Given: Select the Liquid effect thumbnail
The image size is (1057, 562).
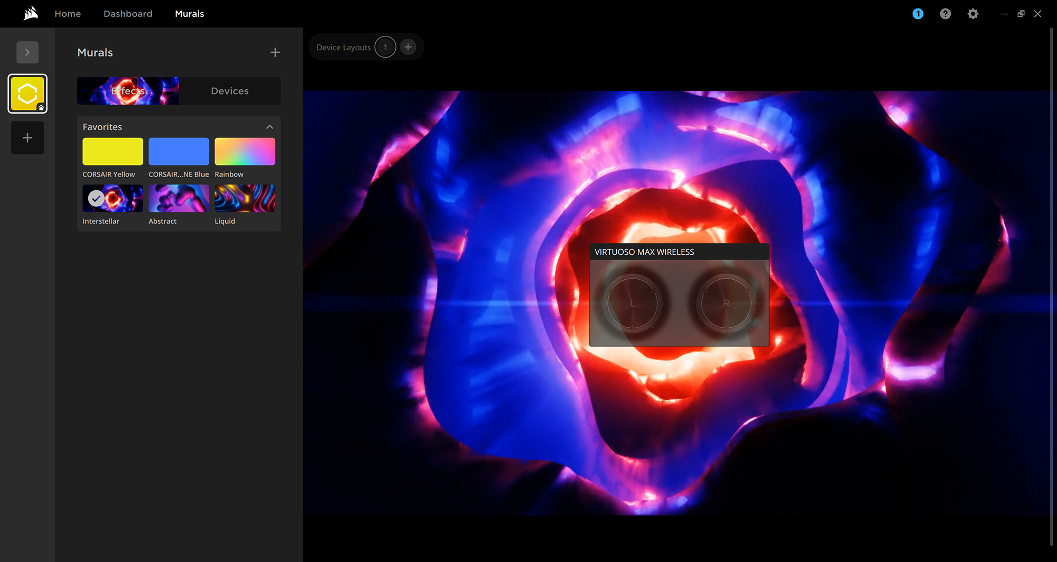Looking at the screenshot, I should coord(245,198).
